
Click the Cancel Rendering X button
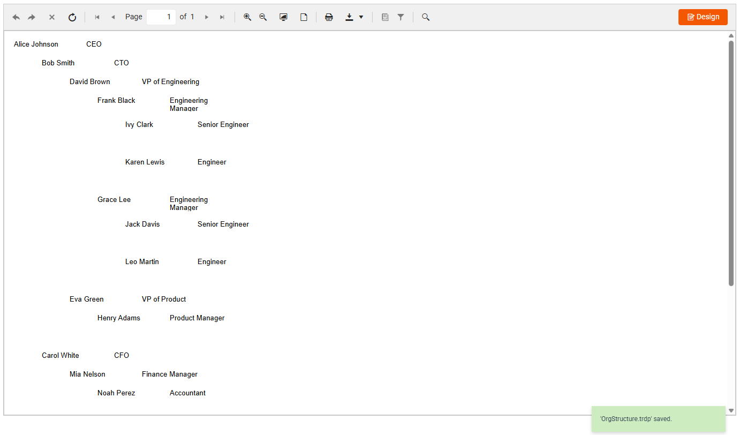coord(51,17)
